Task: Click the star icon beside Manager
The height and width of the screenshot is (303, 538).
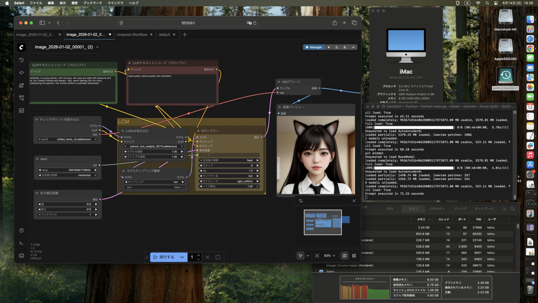Action: click(x=329, y=47)
